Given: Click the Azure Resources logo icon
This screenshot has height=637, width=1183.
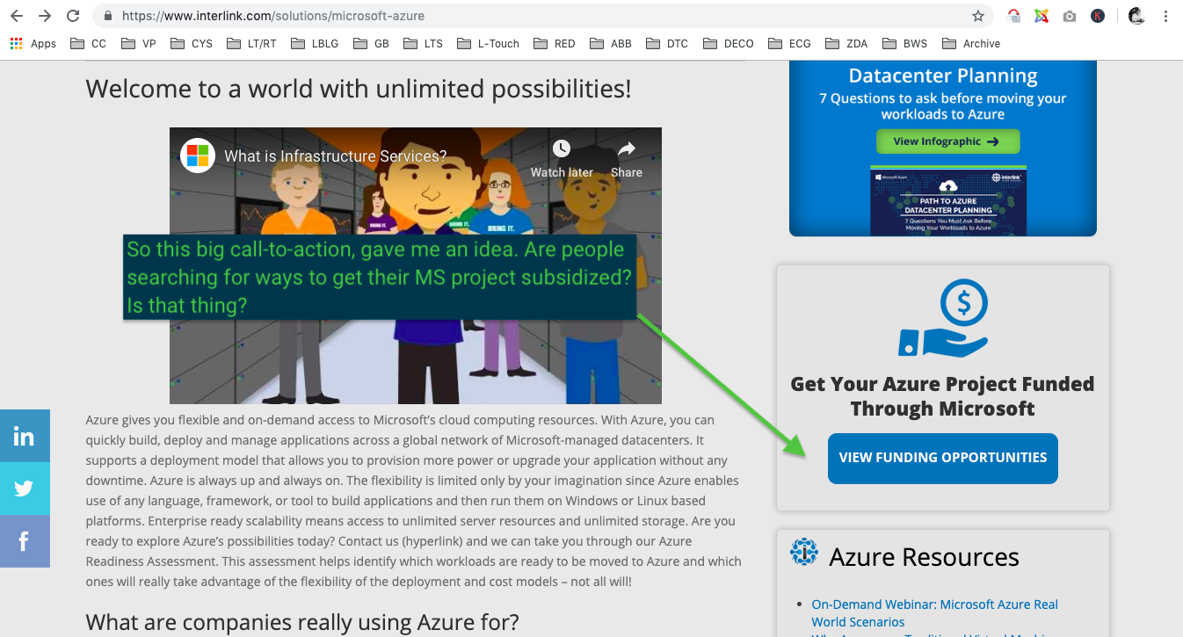Looking at the screenshot, I should coord(804,552).
